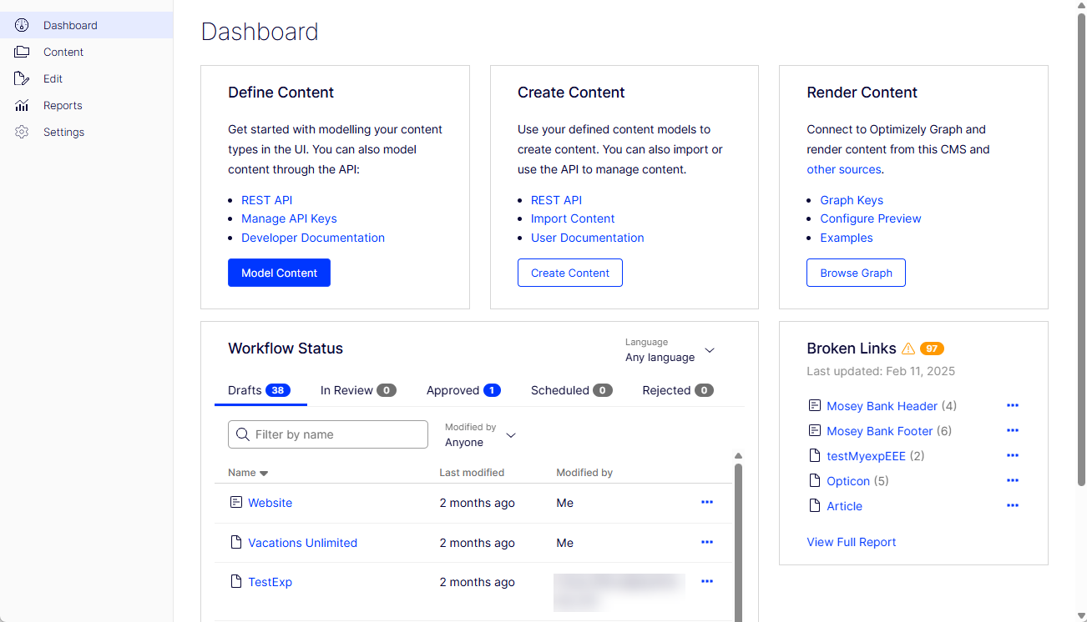Click the Model Content button

click(279, 273)
